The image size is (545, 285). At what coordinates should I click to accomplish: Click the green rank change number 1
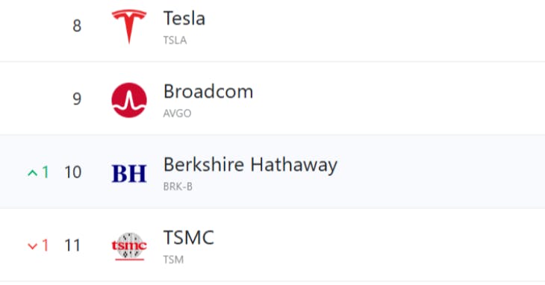(46, 172)
